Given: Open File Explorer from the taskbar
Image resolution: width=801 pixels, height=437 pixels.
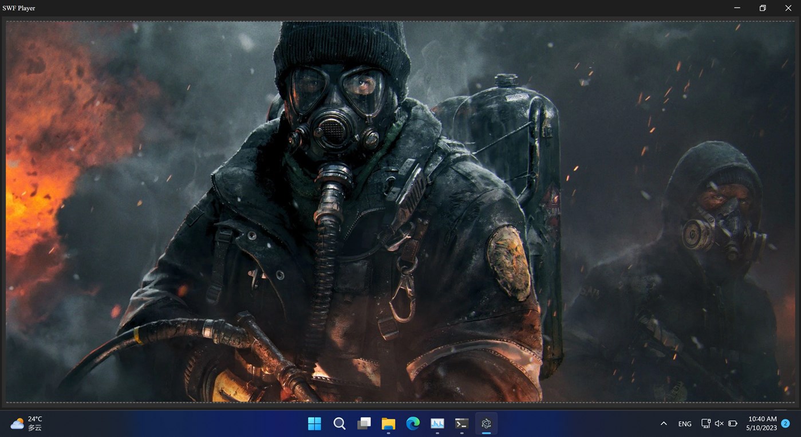Looking at the screenshot, I should click(x=388, y=424).
